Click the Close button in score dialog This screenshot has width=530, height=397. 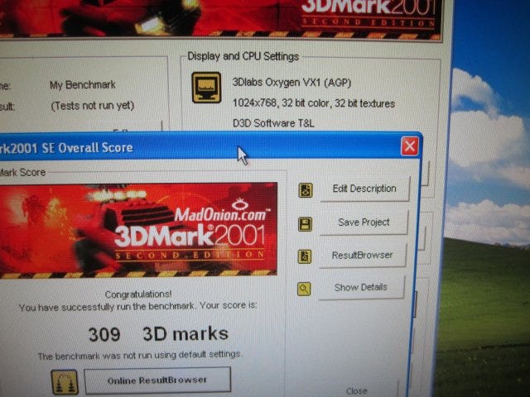click(357, 391)
